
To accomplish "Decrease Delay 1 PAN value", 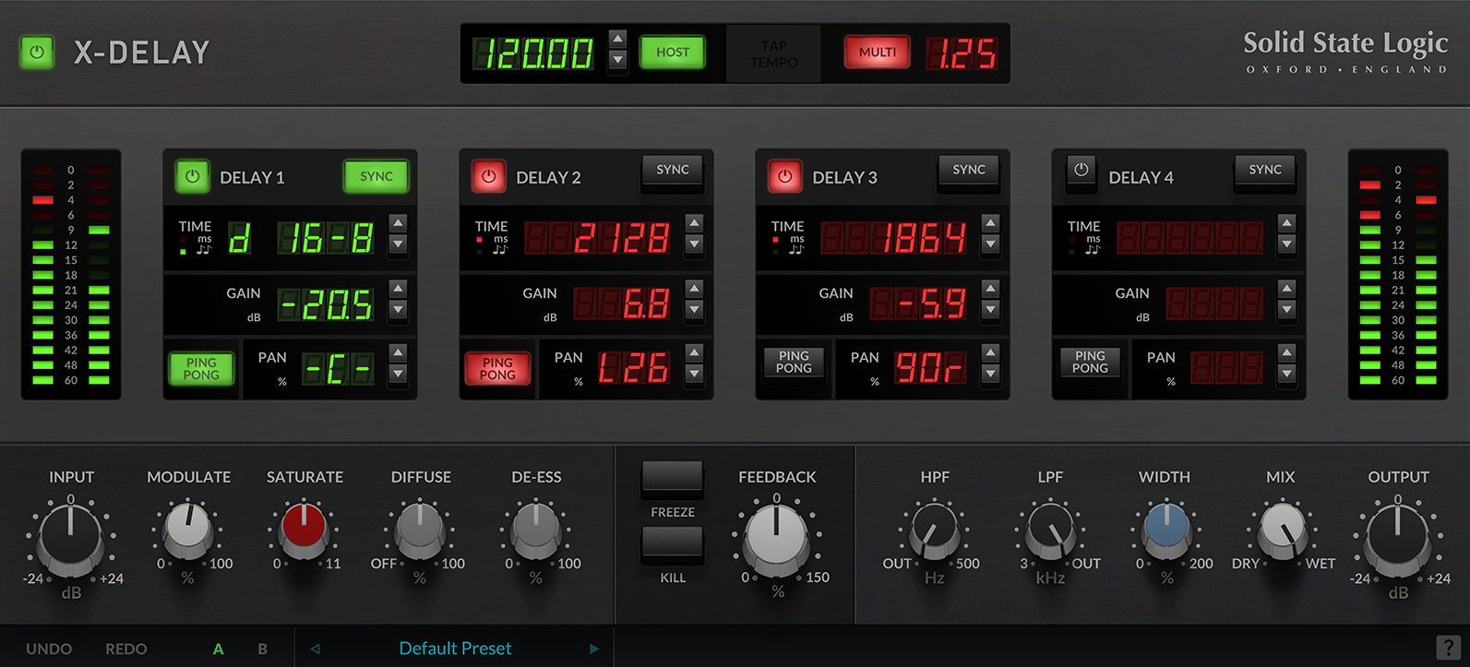I will coord(398,374).
